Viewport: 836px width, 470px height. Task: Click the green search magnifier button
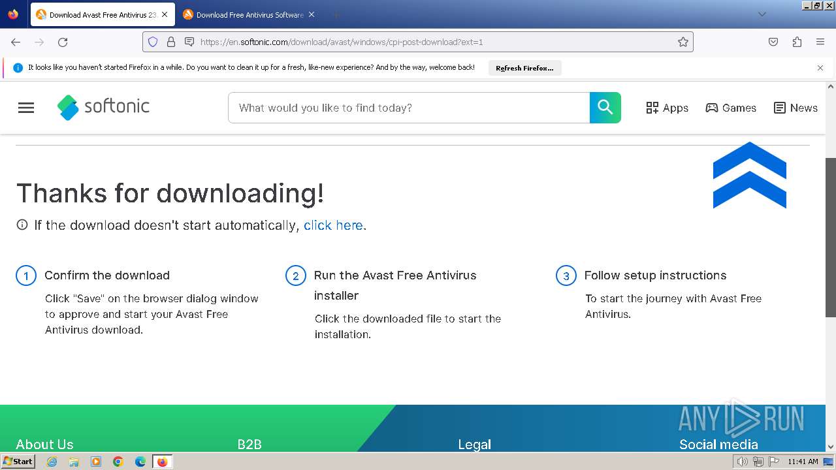click(605, 108)
